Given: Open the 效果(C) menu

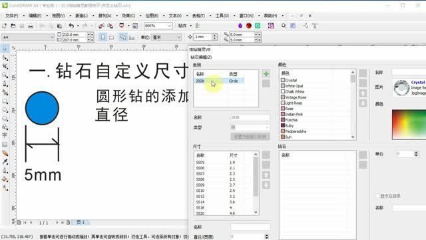Looking at the screenshot, I should (x=128, y=16).
